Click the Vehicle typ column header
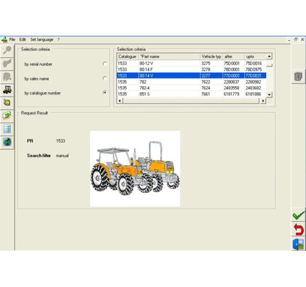Image resolution: width=306 pixels, height=287 pixels. [211, 56]
